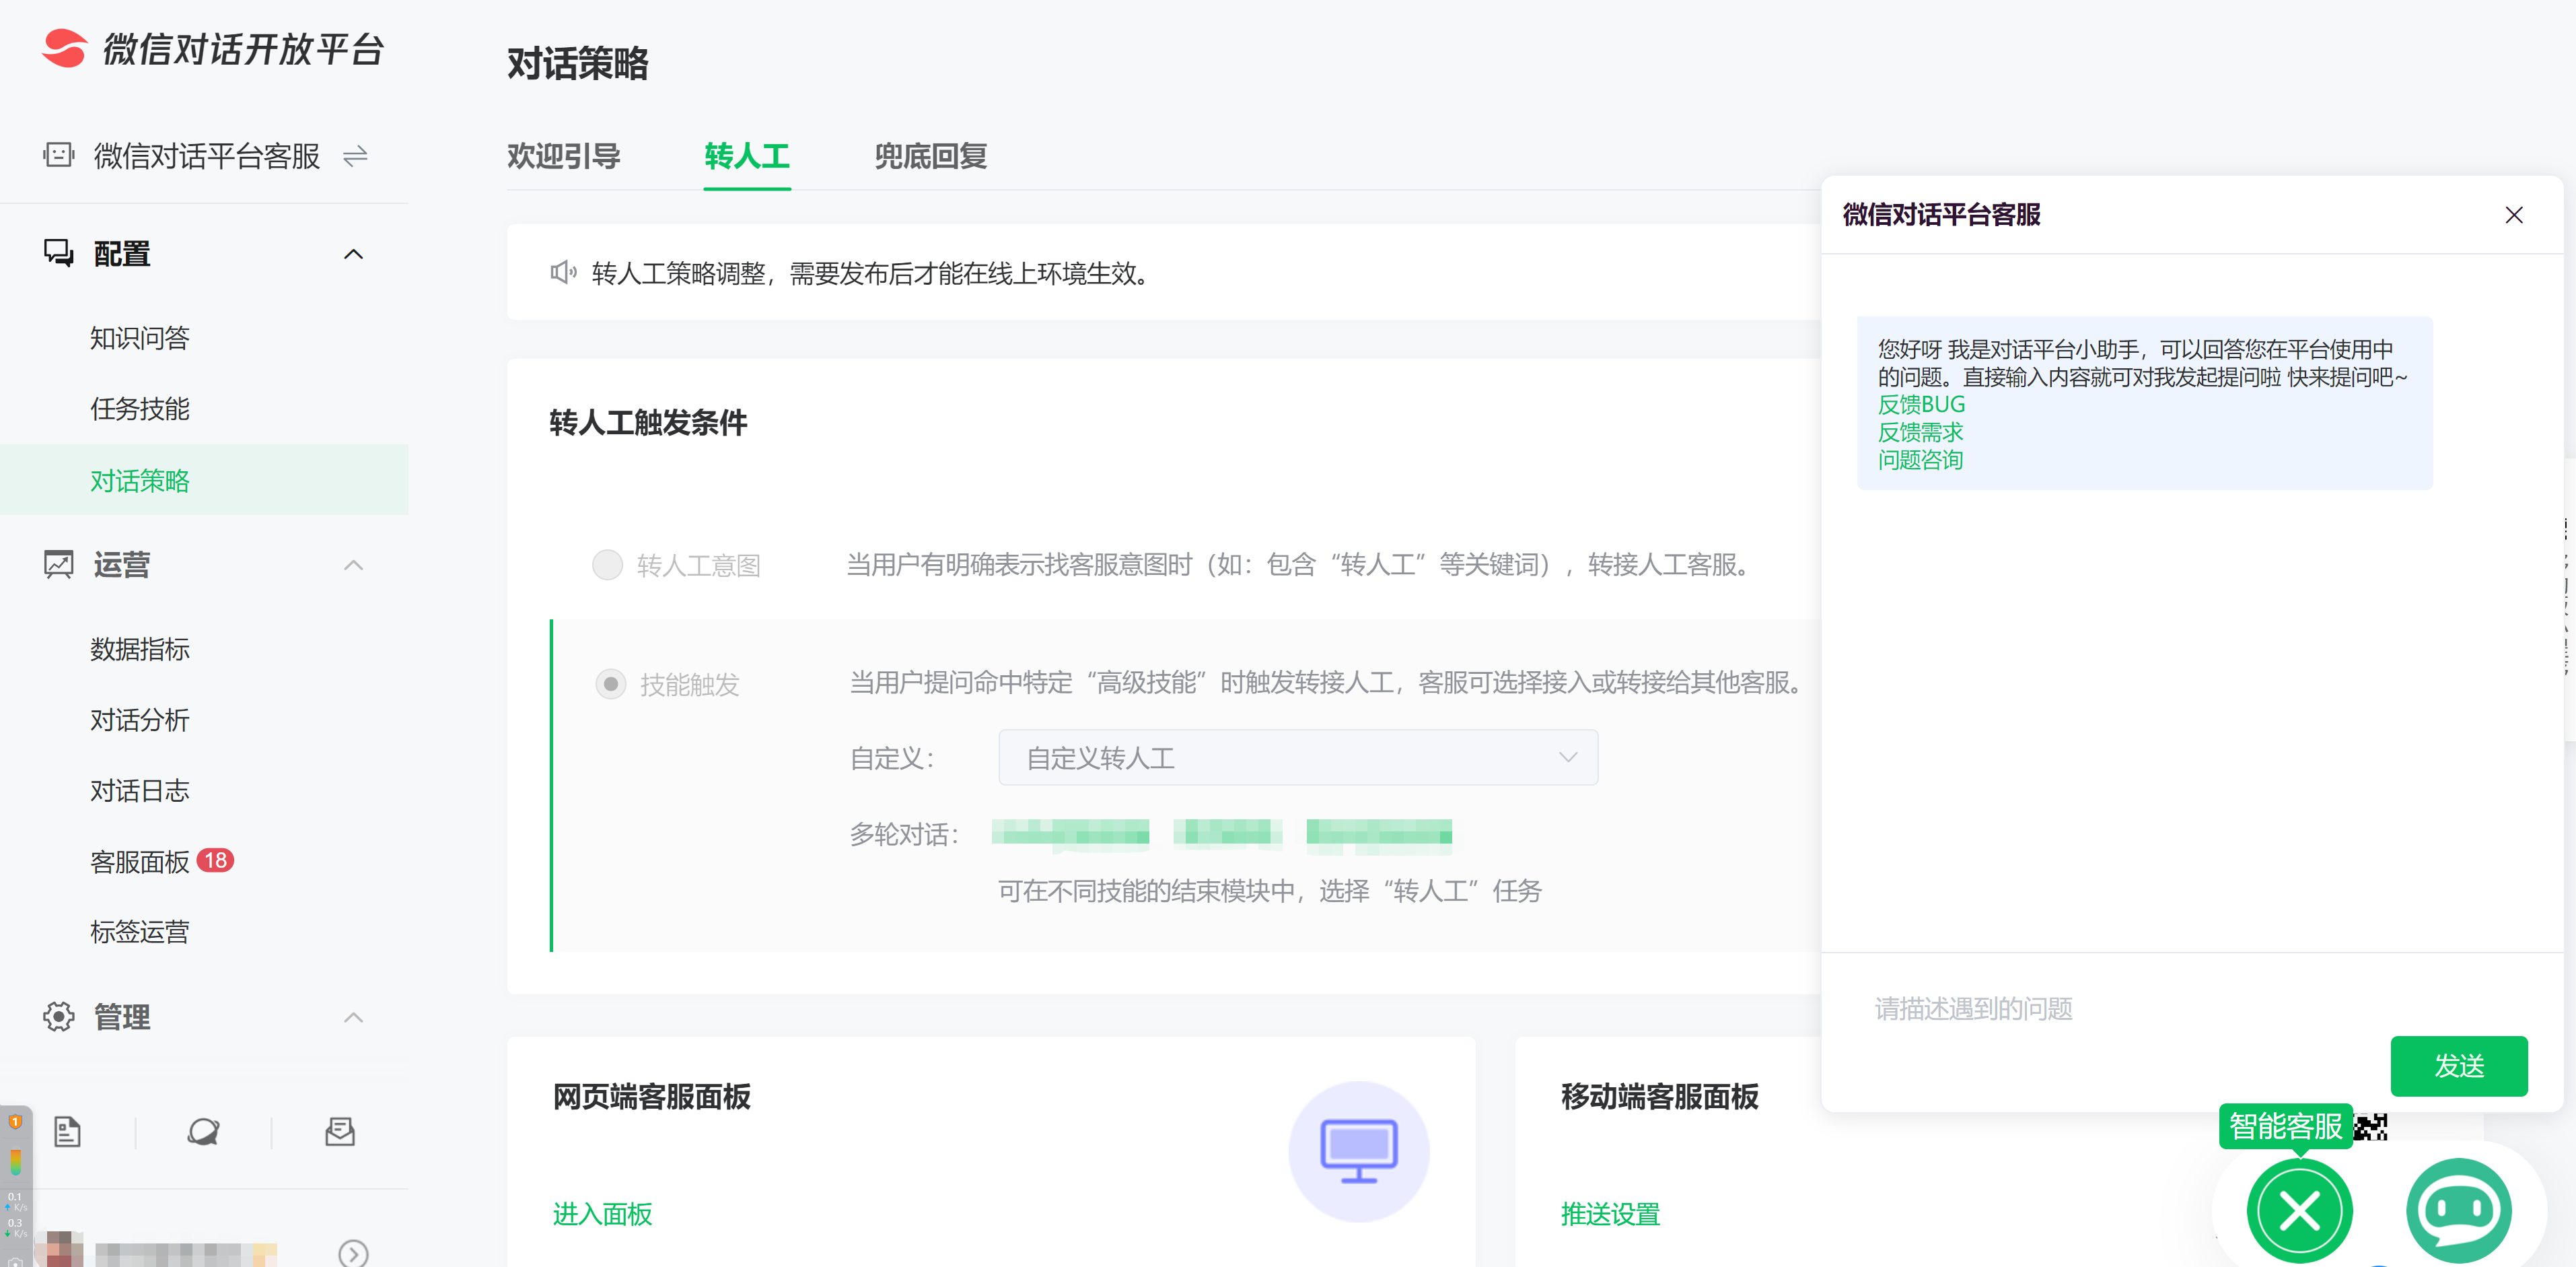Collapse the 管理 section chevron
2576x1267 pixels.
point(353,1018)
